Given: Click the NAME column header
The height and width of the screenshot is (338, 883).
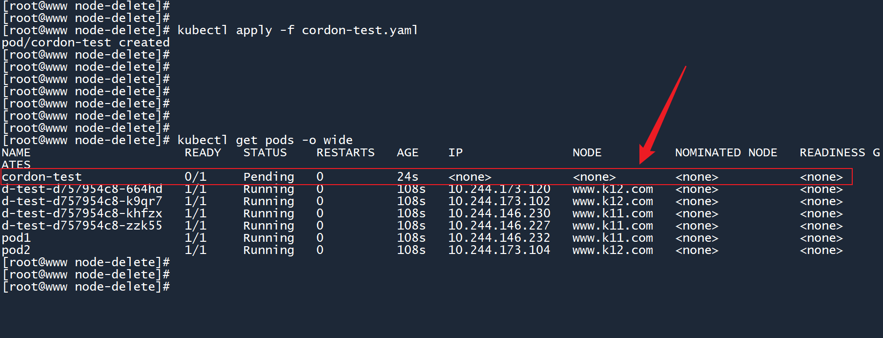Looking at the screenshot, I should click(16, 152).
